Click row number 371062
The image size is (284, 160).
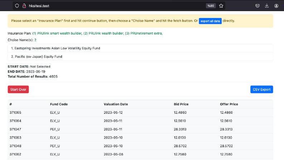(x=15, y=154)
